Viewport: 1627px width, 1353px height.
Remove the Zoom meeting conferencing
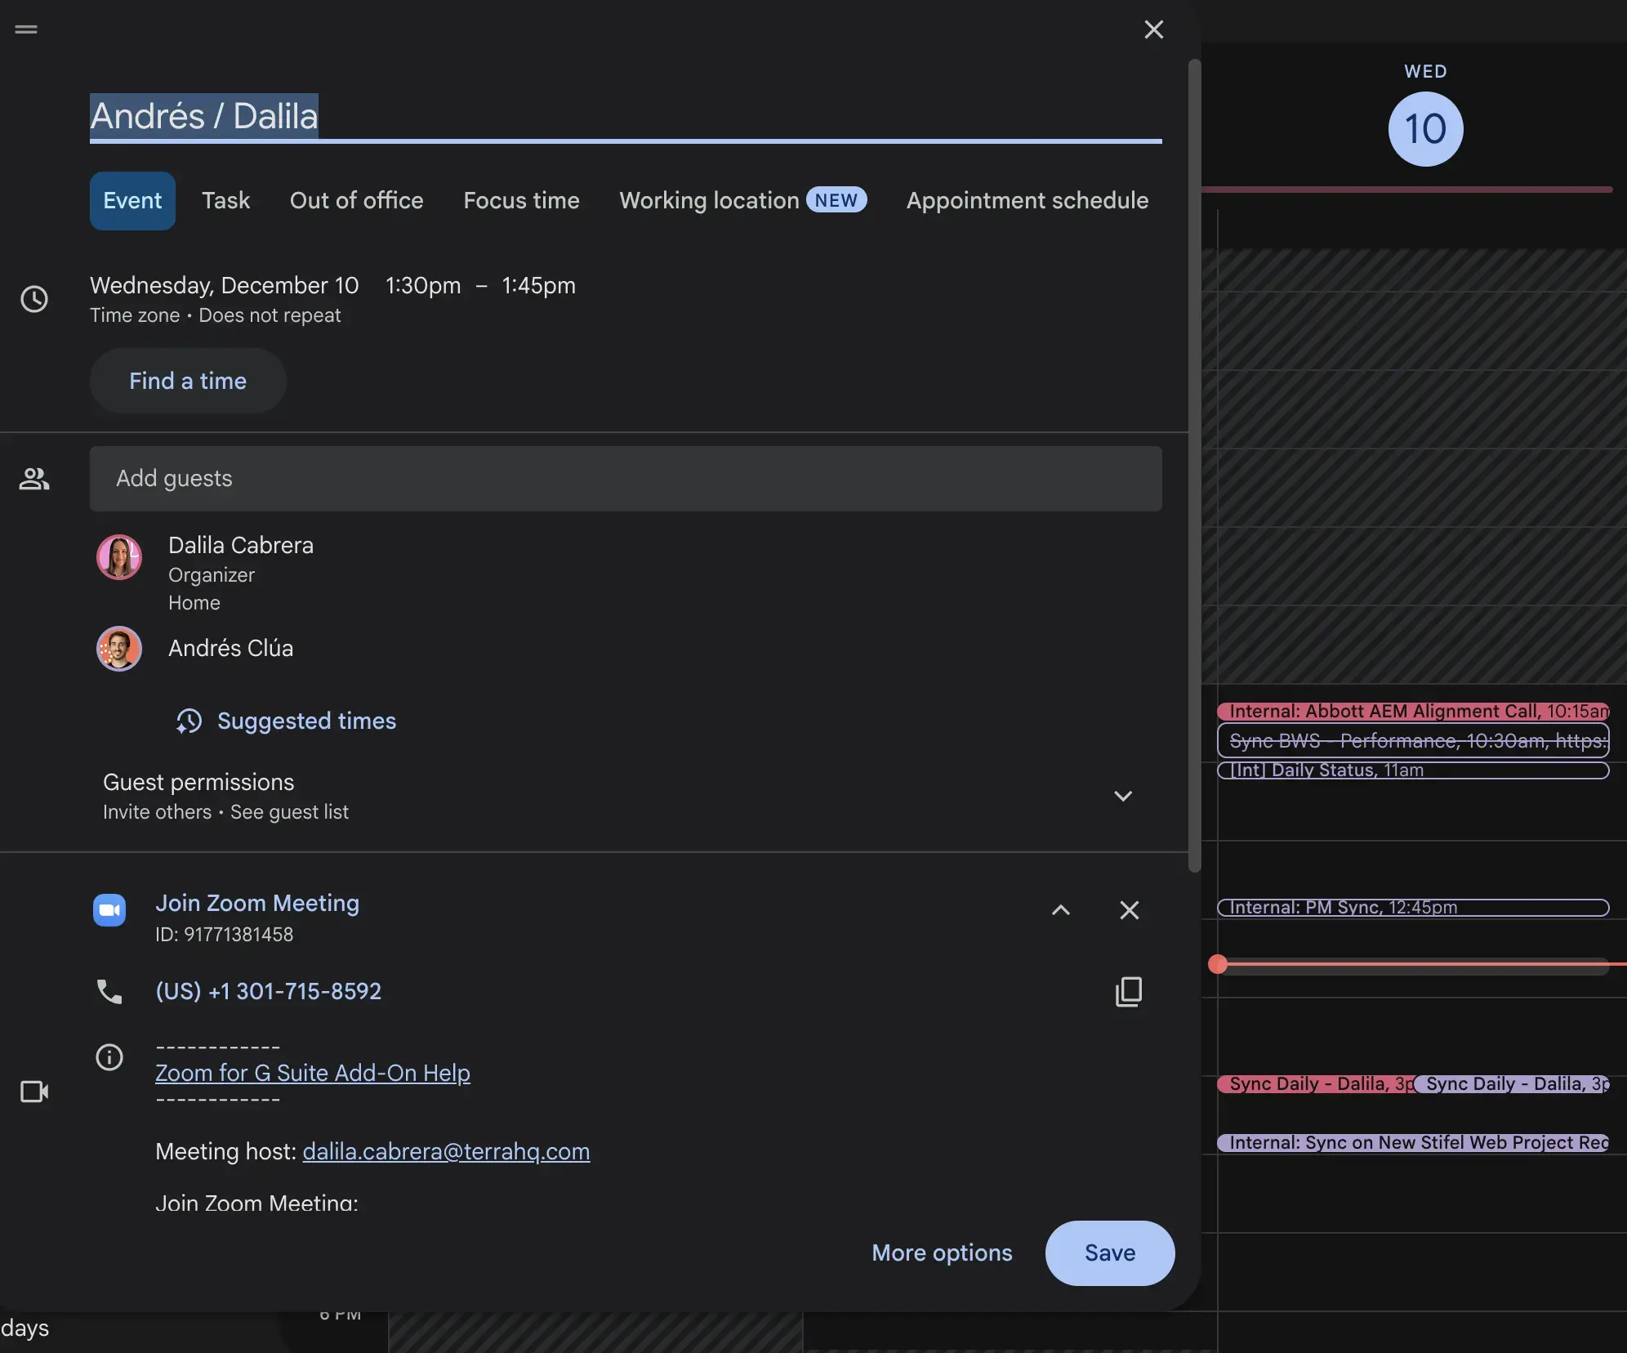(1129, 910)
